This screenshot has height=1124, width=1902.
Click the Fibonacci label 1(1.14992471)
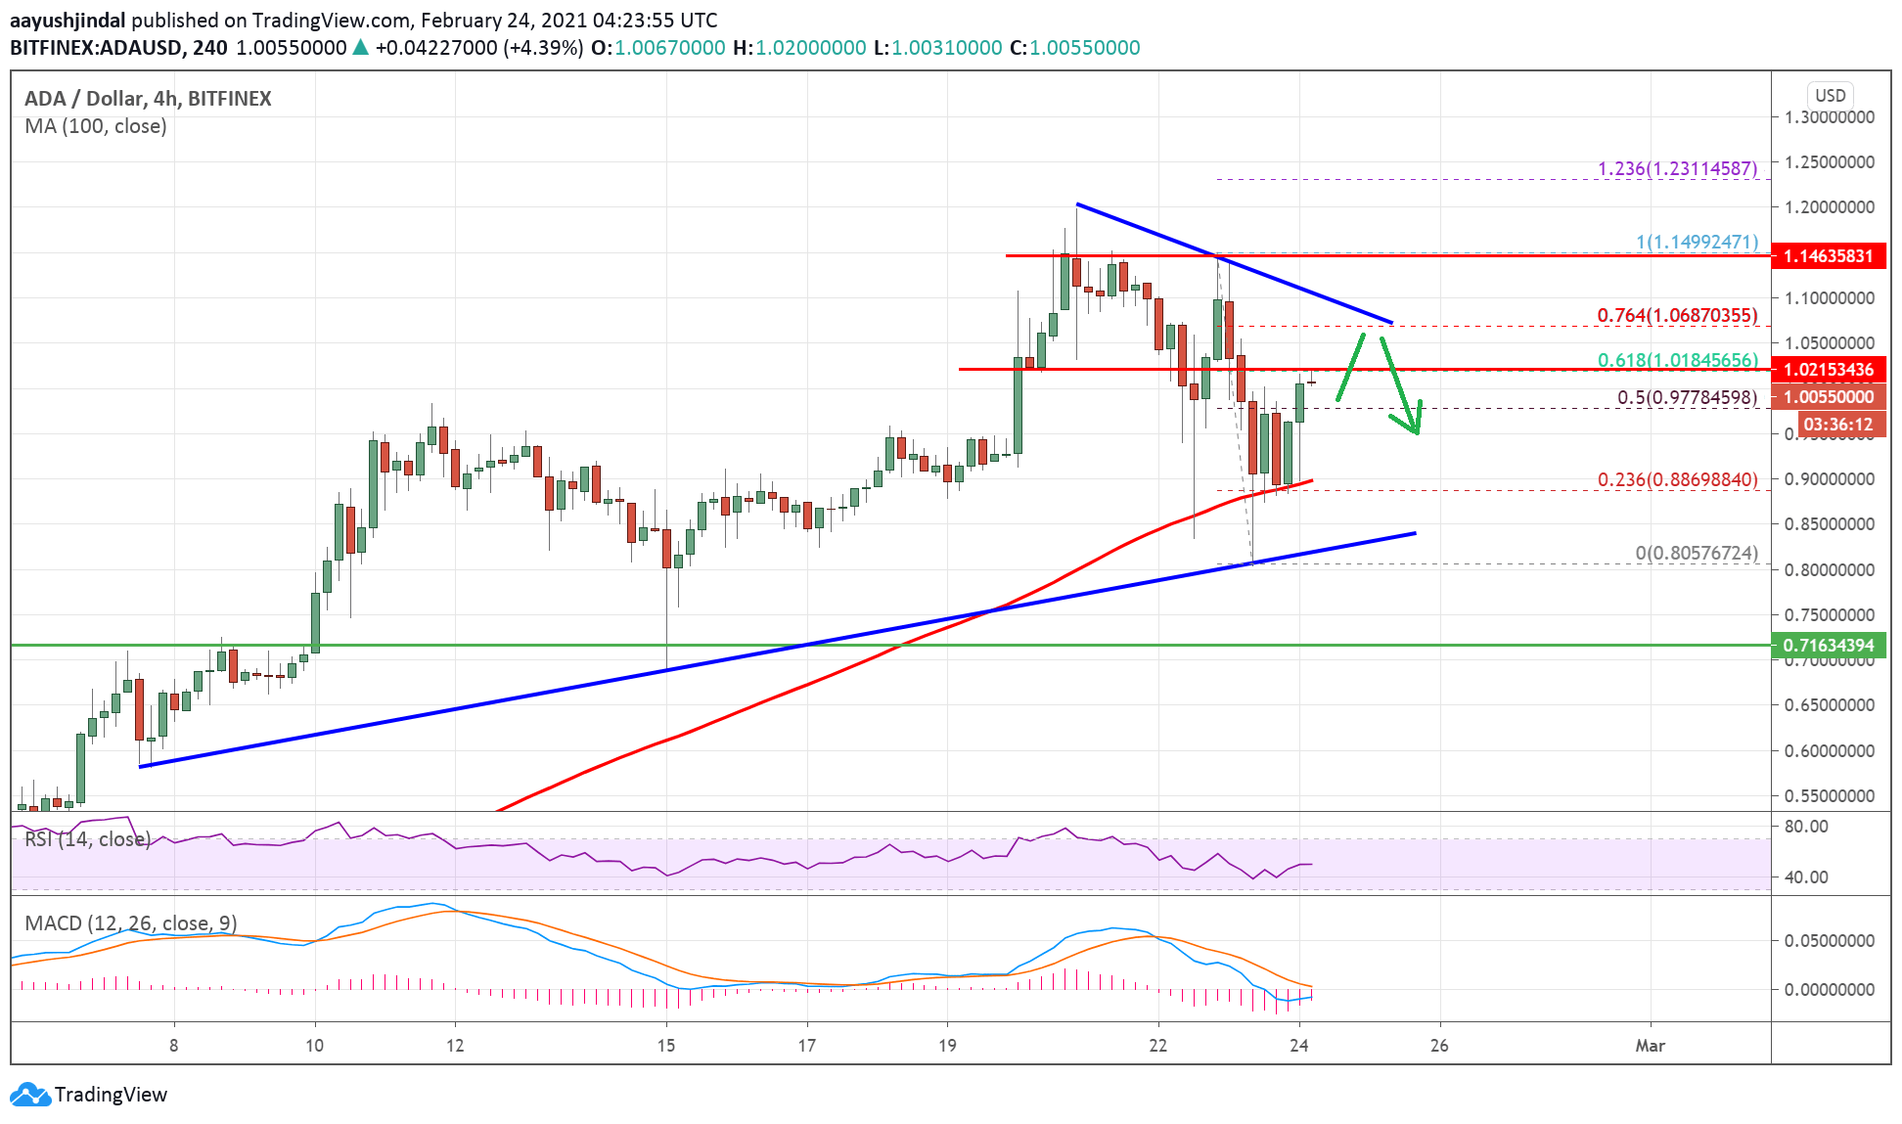1698,242
